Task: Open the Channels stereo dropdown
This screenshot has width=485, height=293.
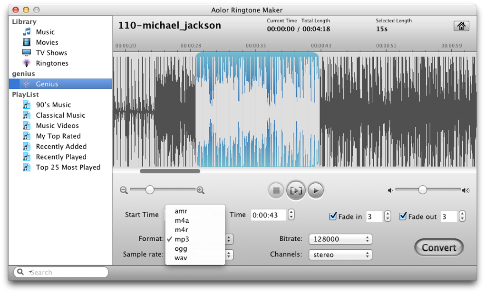Action: click(340, 255)
